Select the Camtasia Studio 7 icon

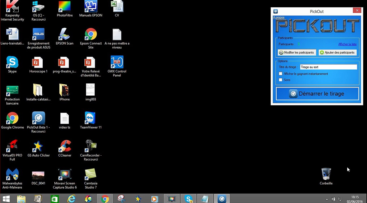click(x=91, y=178)
